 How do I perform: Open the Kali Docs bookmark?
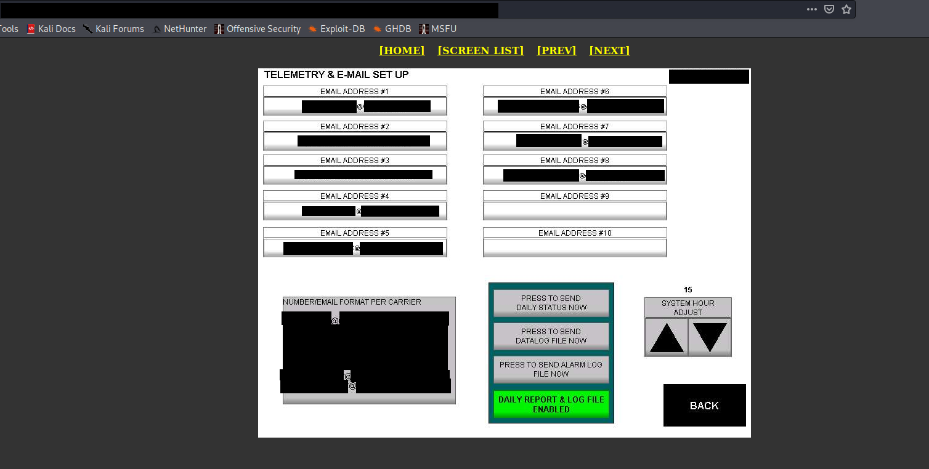[51, 29]
